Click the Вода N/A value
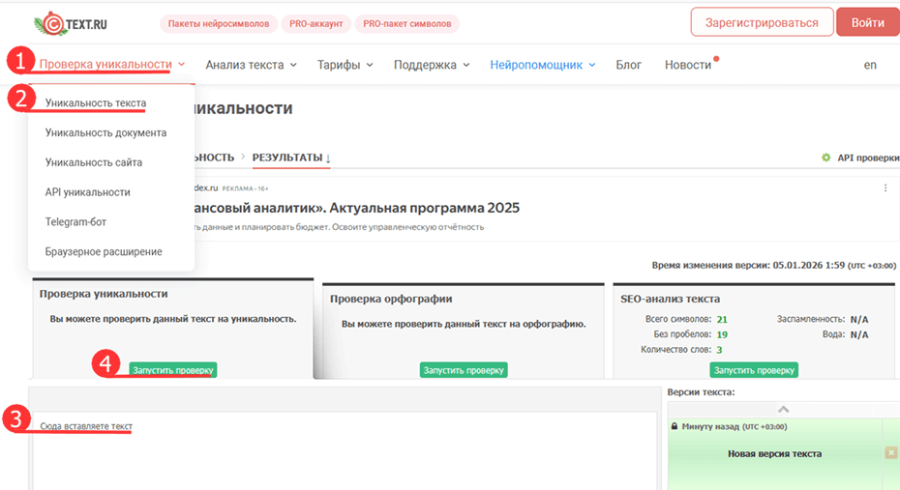Screen dimensions: 900x490 pyautogui.click(x=859, y=334)
